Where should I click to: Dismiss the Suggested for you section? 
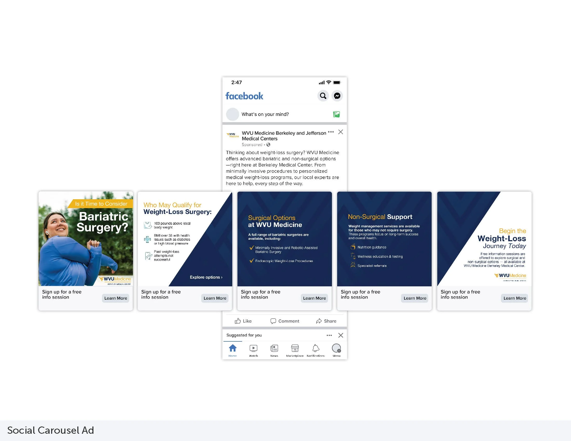pyautogui.click(x=341, y=335)
